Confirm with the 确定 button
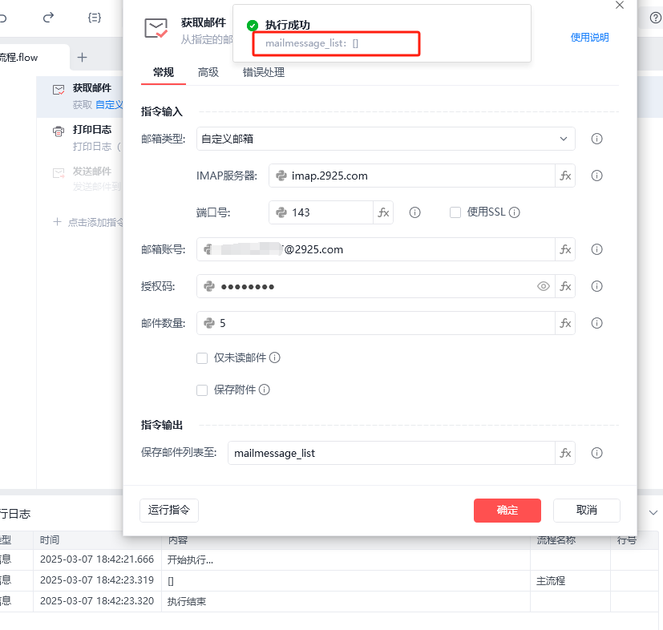The image size is (663, 630). tap(507, 511)
